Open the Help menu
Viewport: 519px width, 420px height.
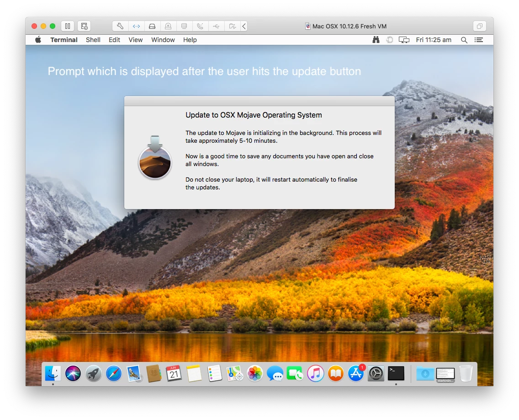[x=190, y=40]
